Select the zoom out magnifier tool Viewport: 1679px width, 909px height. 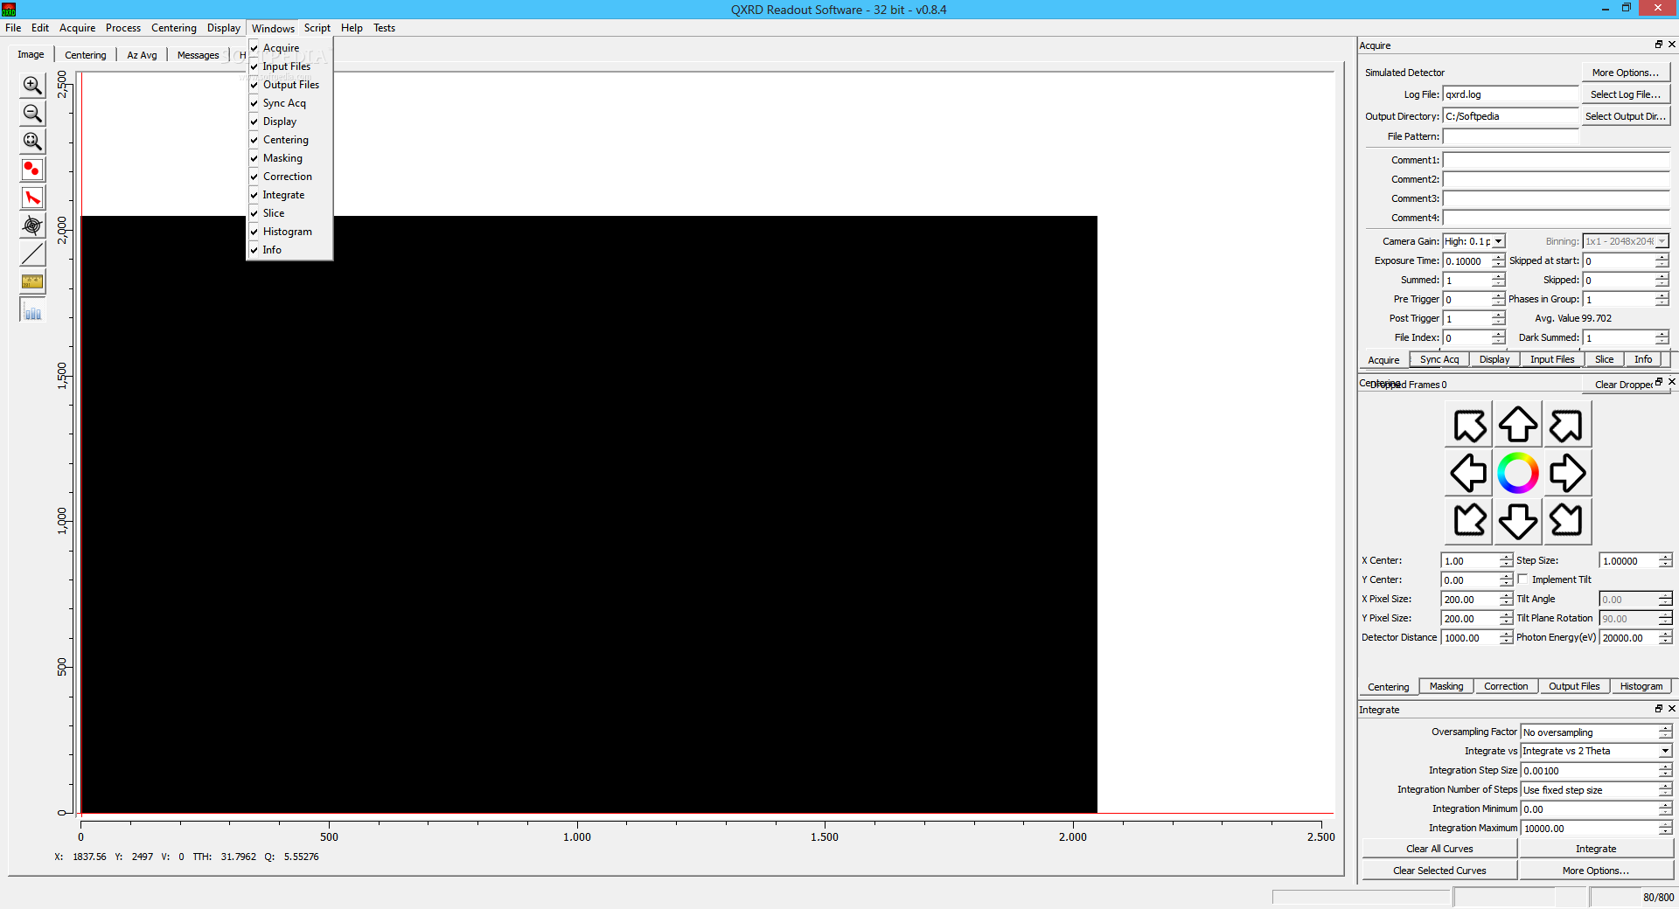point(32,113)
